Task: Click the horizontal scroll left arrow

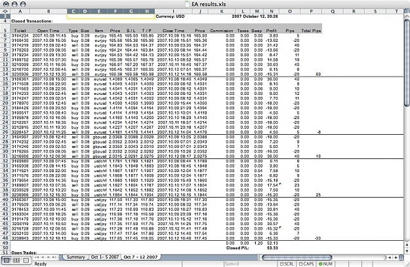Action: [390, 257]
